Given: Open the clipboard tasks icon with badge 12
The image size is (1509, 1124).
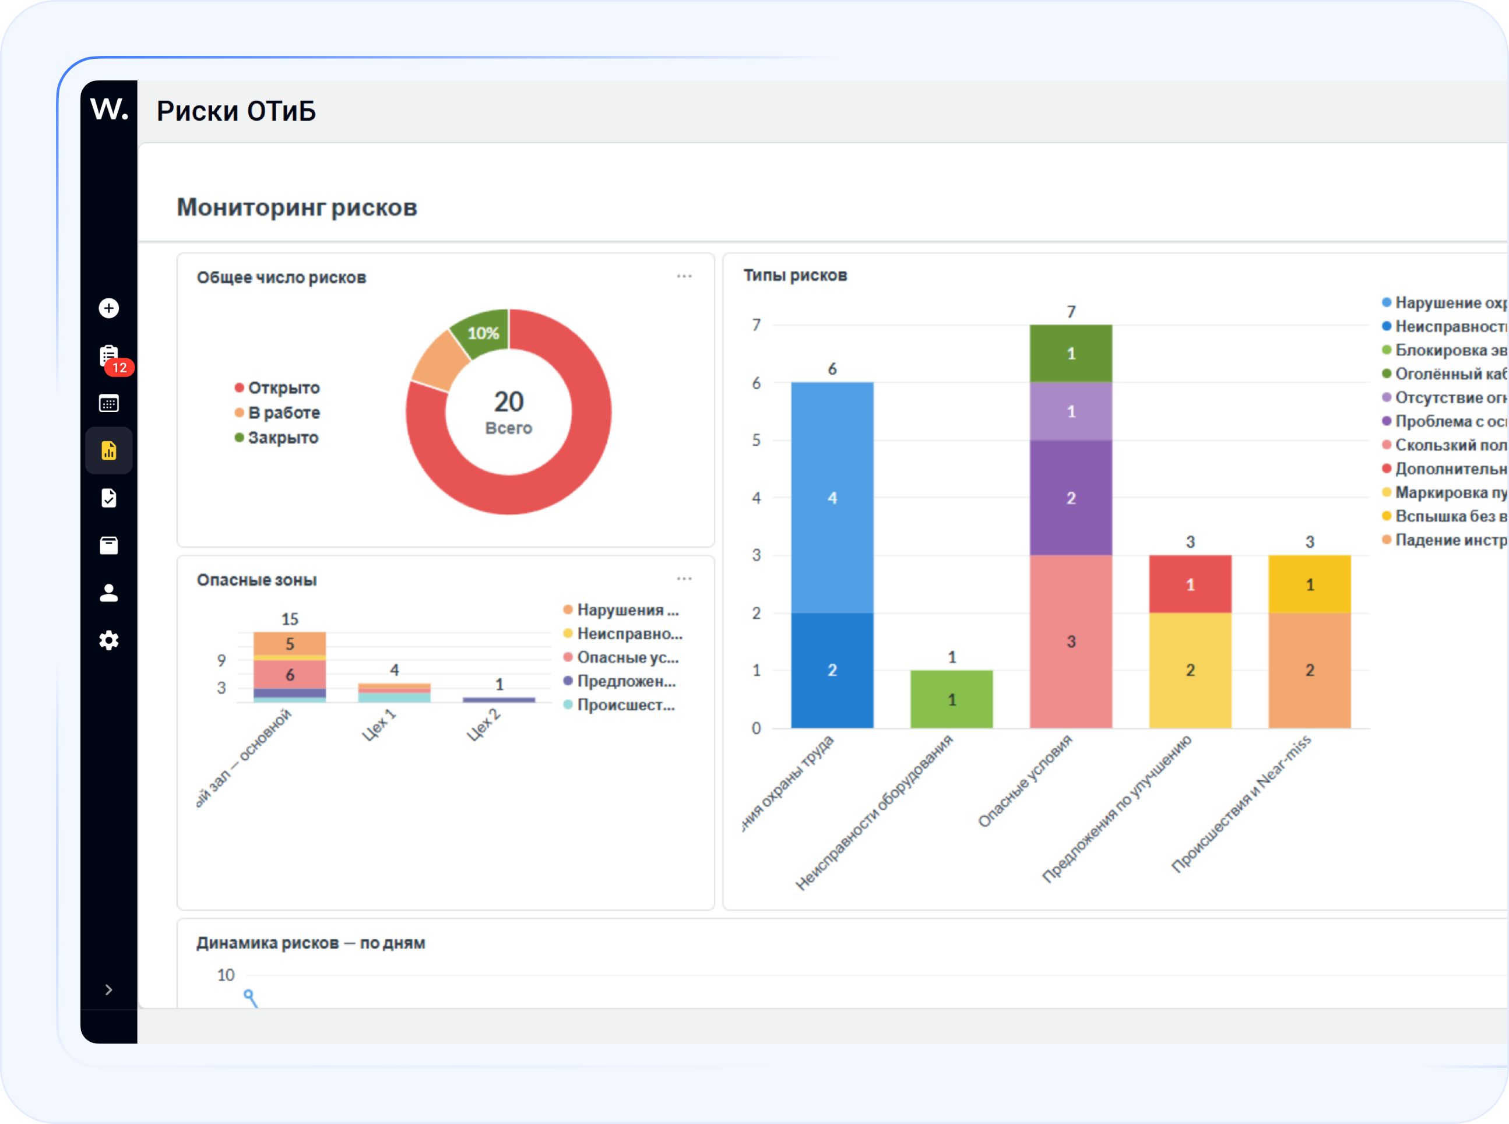Looking at the screenshot, I should coord(110,356).
